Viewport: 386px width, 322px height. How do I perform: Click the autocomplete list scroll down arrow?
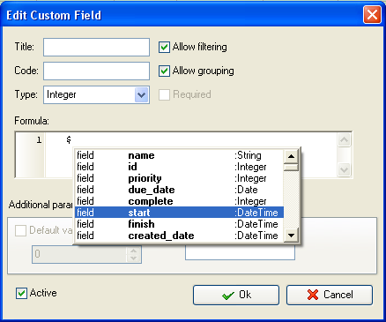point(291,235)
